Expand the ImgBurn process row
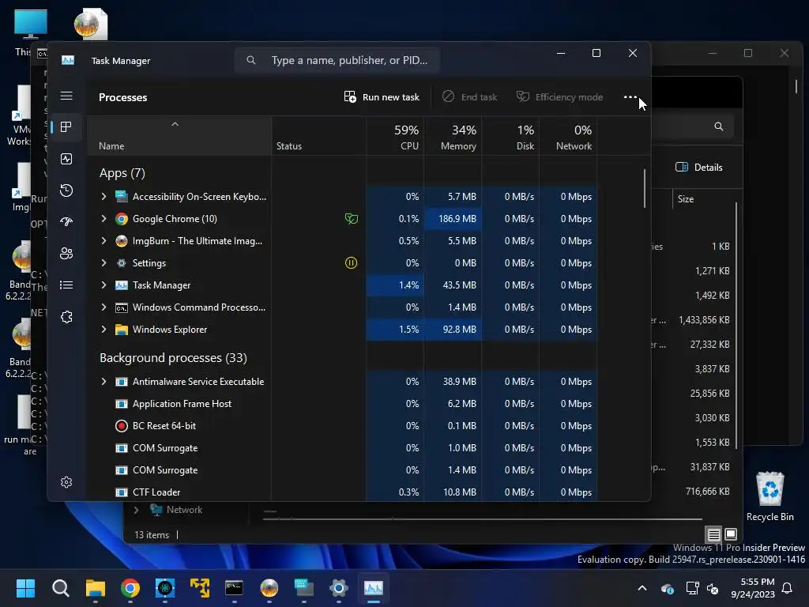Viewport: 809px width, 607px height. point(103,241)
